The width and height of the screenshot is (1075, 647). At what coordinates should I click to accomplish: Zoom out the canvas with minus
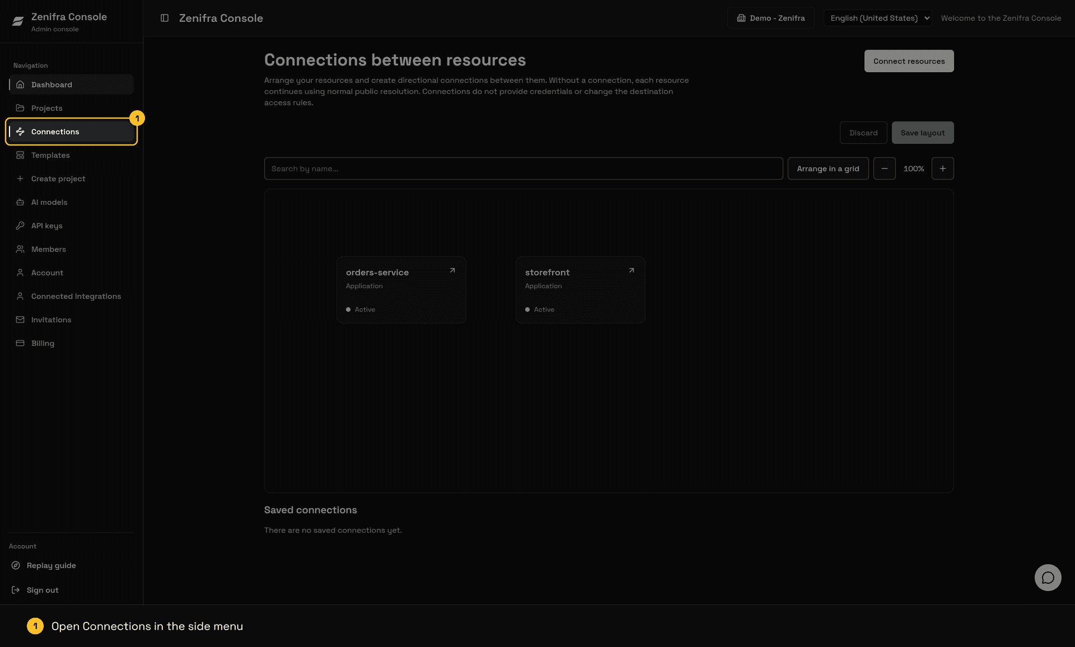(x=885, y=168)
